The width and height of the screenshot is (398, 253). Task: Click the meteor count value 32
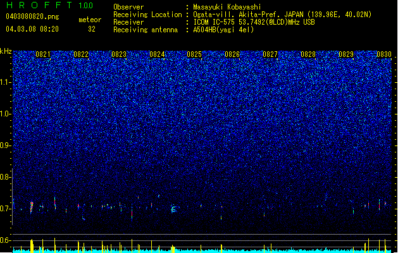click(92, 29)
